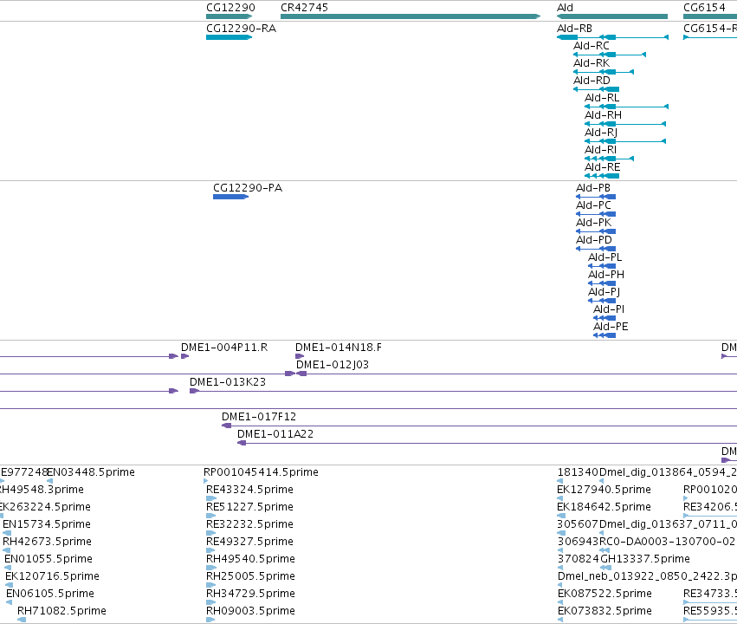
Task: Click EST RH49540.5prime
Action: [211, 568]
